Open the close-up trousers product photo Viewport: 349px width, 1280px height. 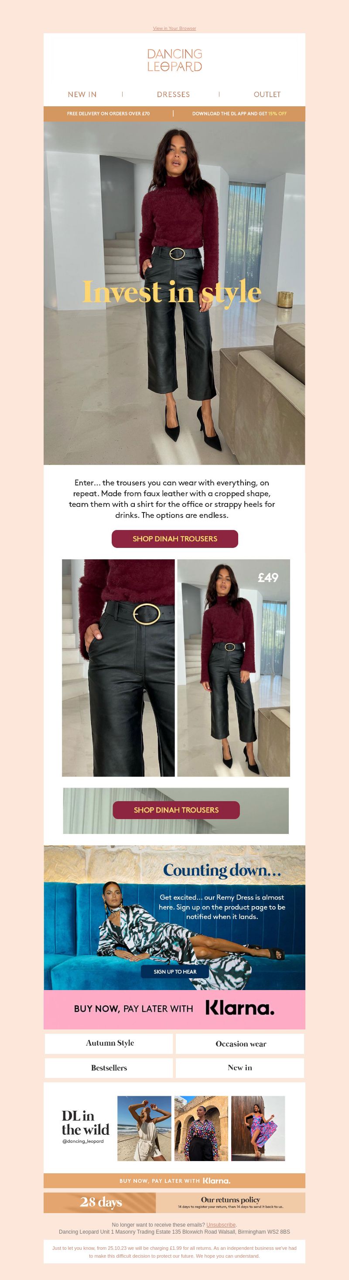tap(119, 668)
